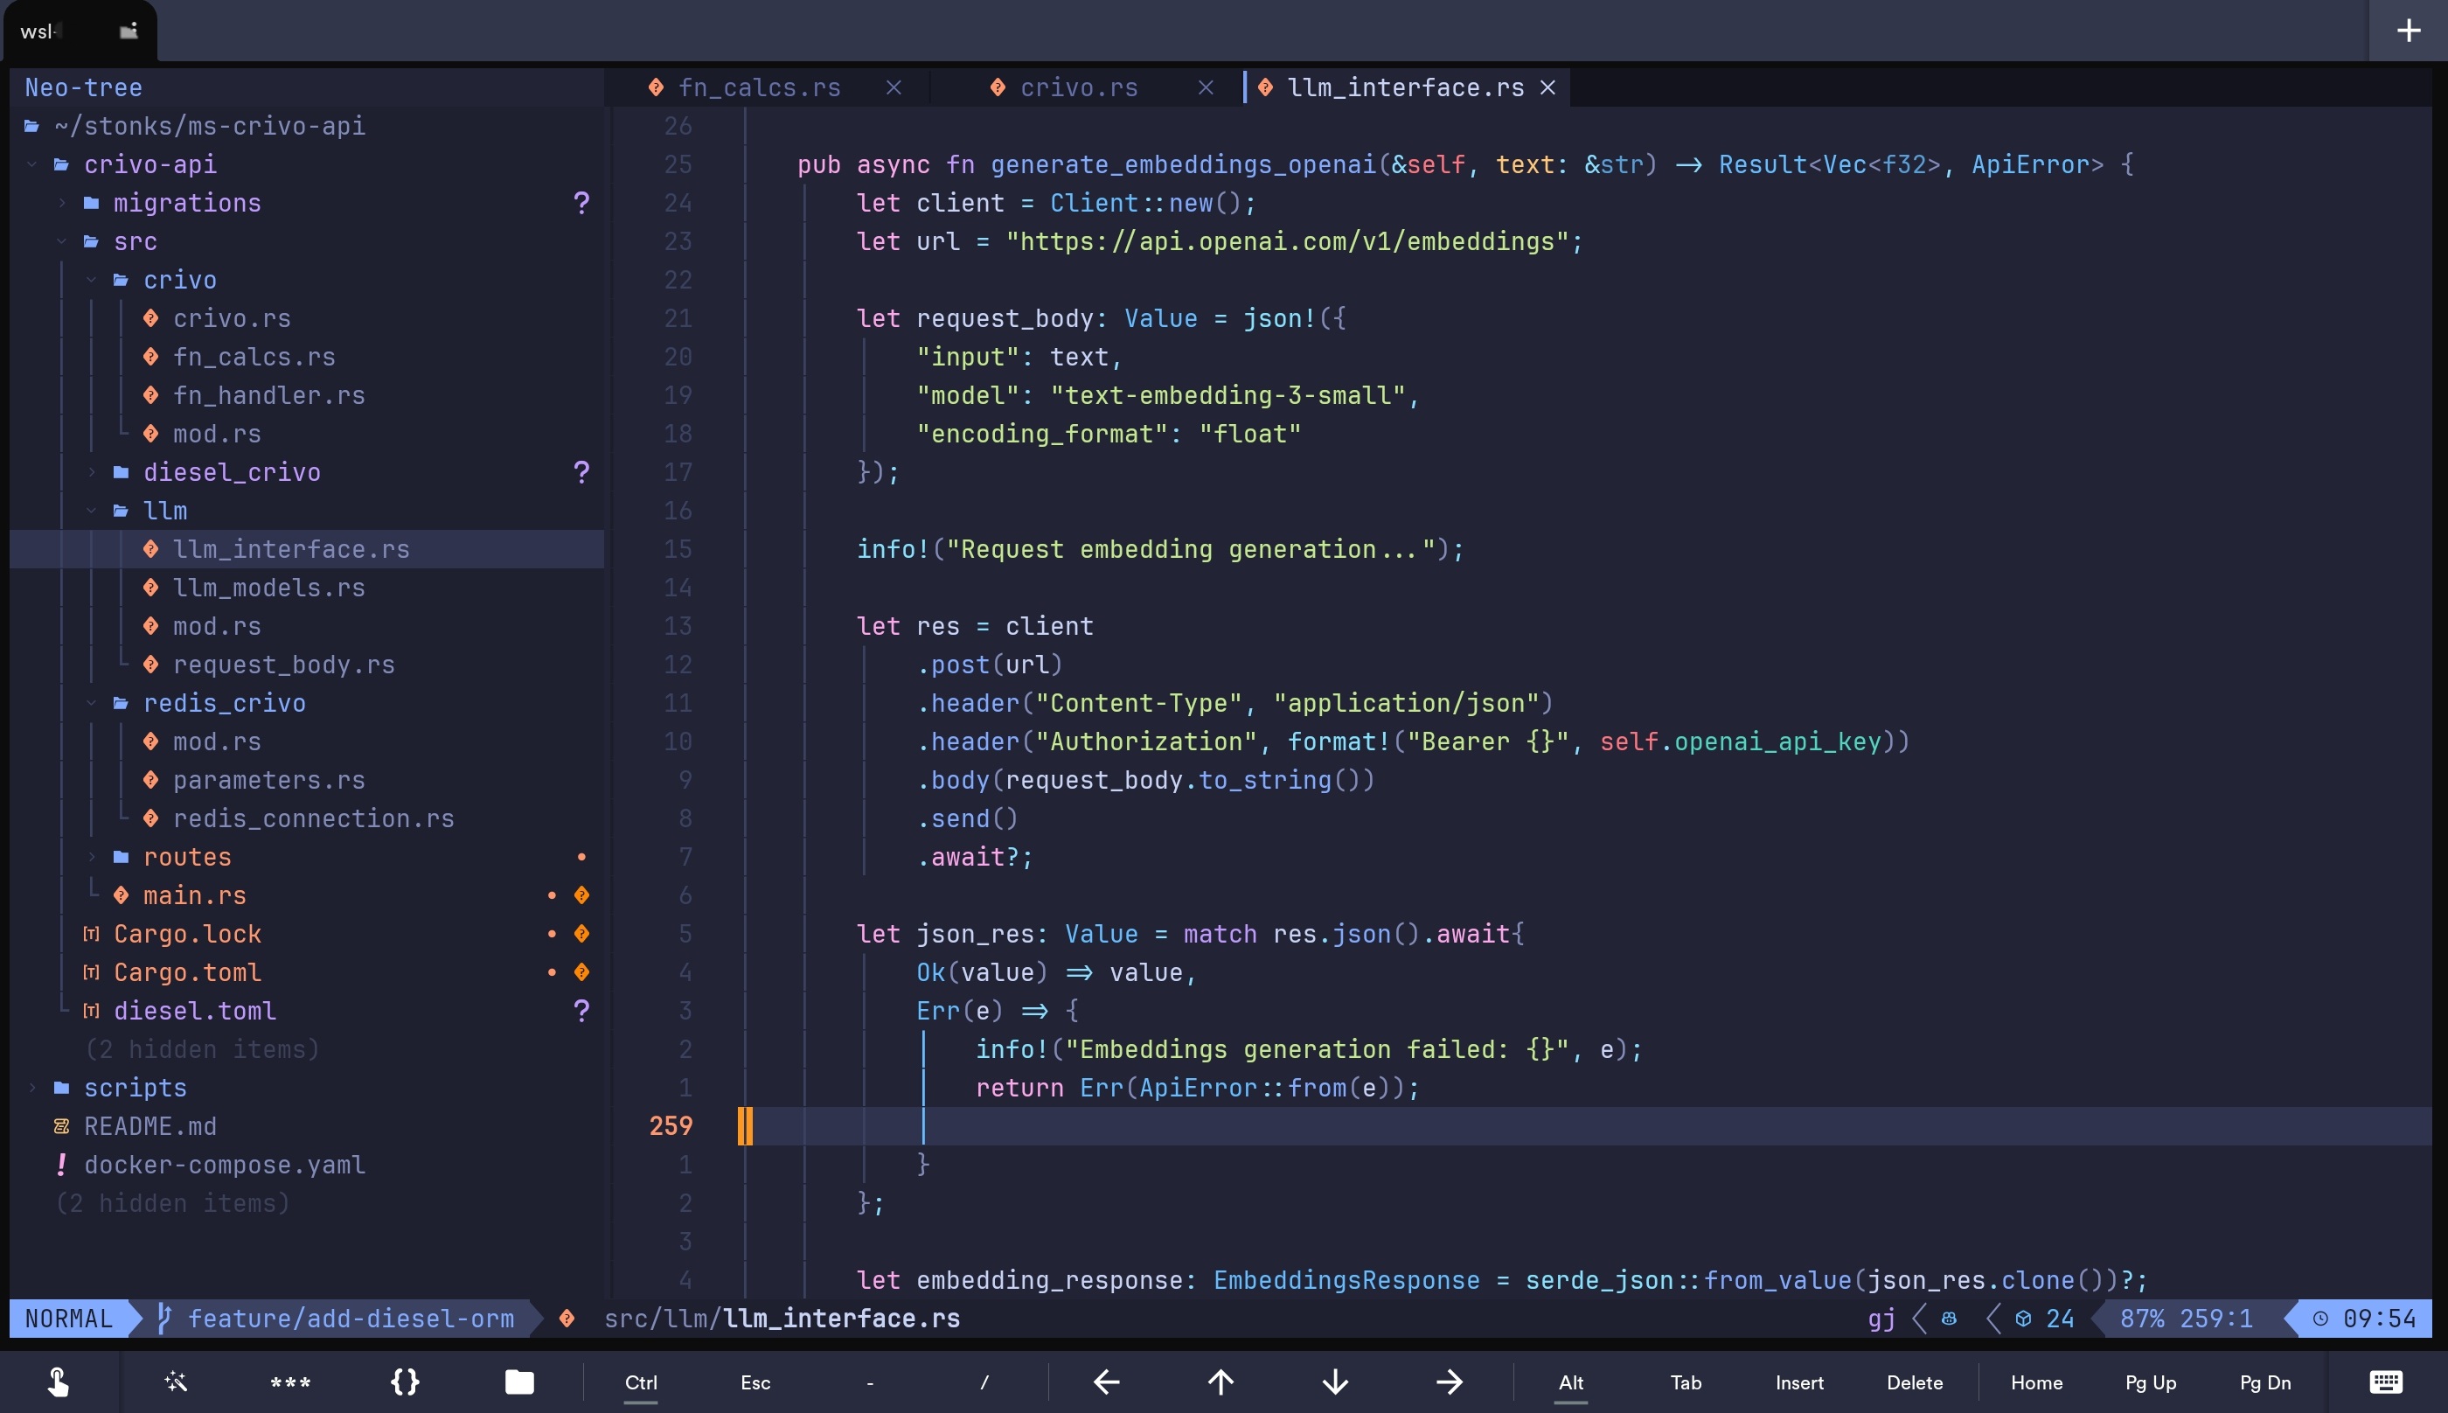
Task: Tap the left arrow key
Action: pyautogui.click(x=1106, y=1382)
